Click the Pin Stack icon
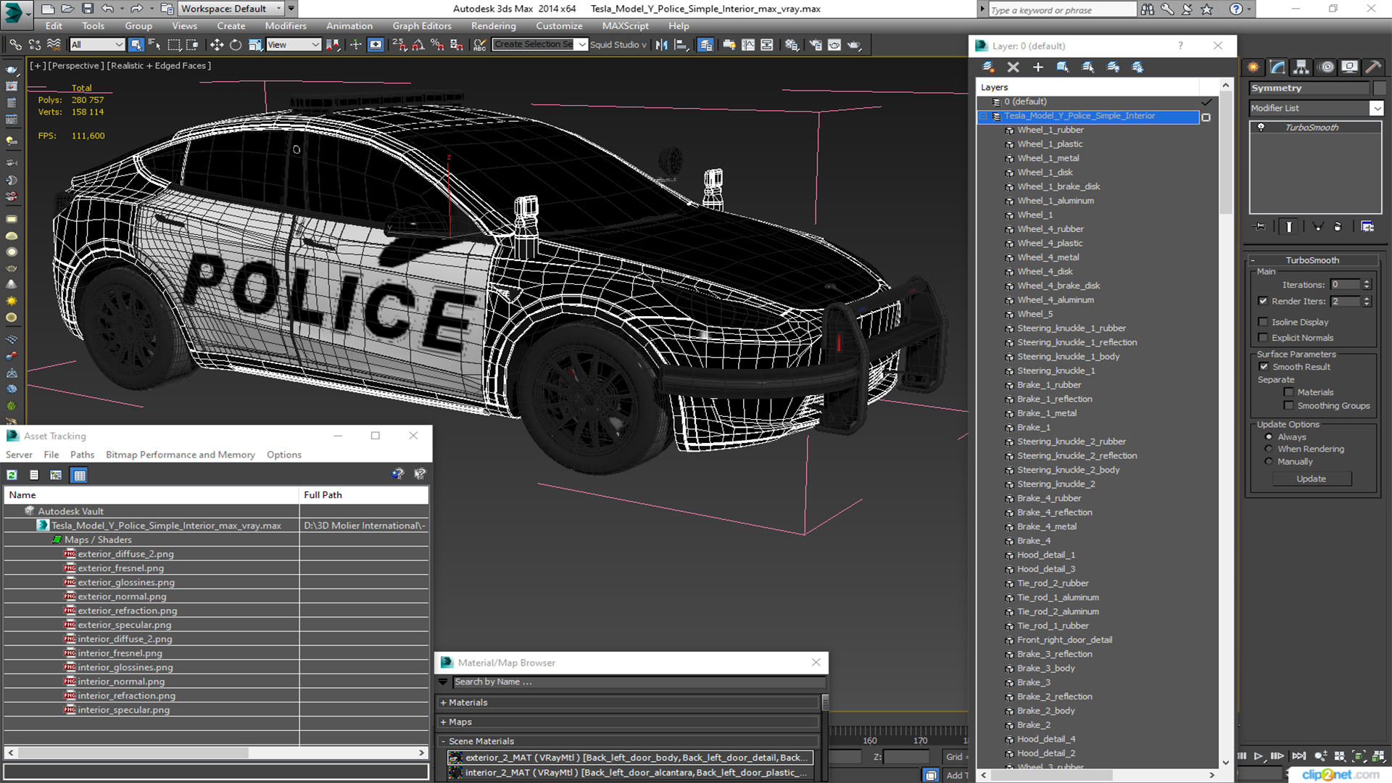The height and width of the screenshot is (783, 1392). pyautogui.click(x=1260, y=226)
